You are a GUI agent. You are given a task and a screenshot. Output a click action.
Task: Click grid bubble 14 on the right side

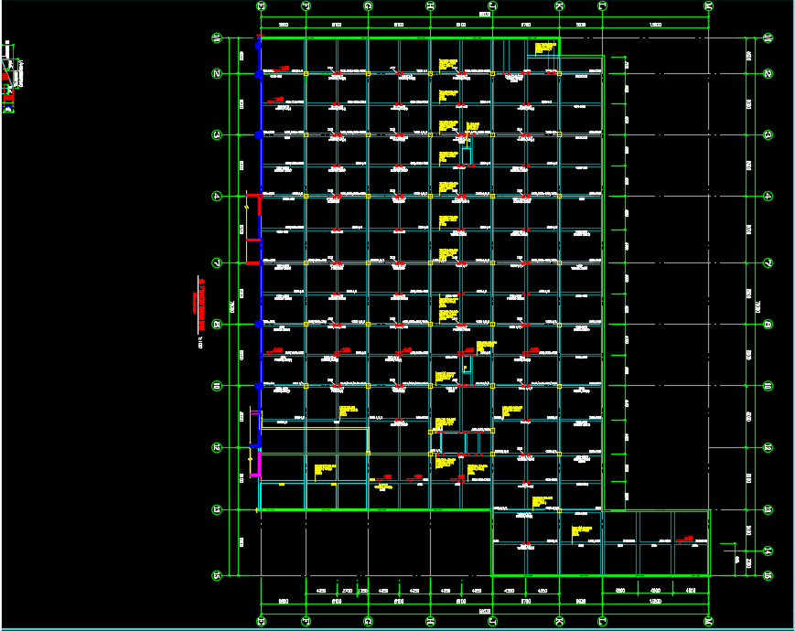tap(768, 550)
